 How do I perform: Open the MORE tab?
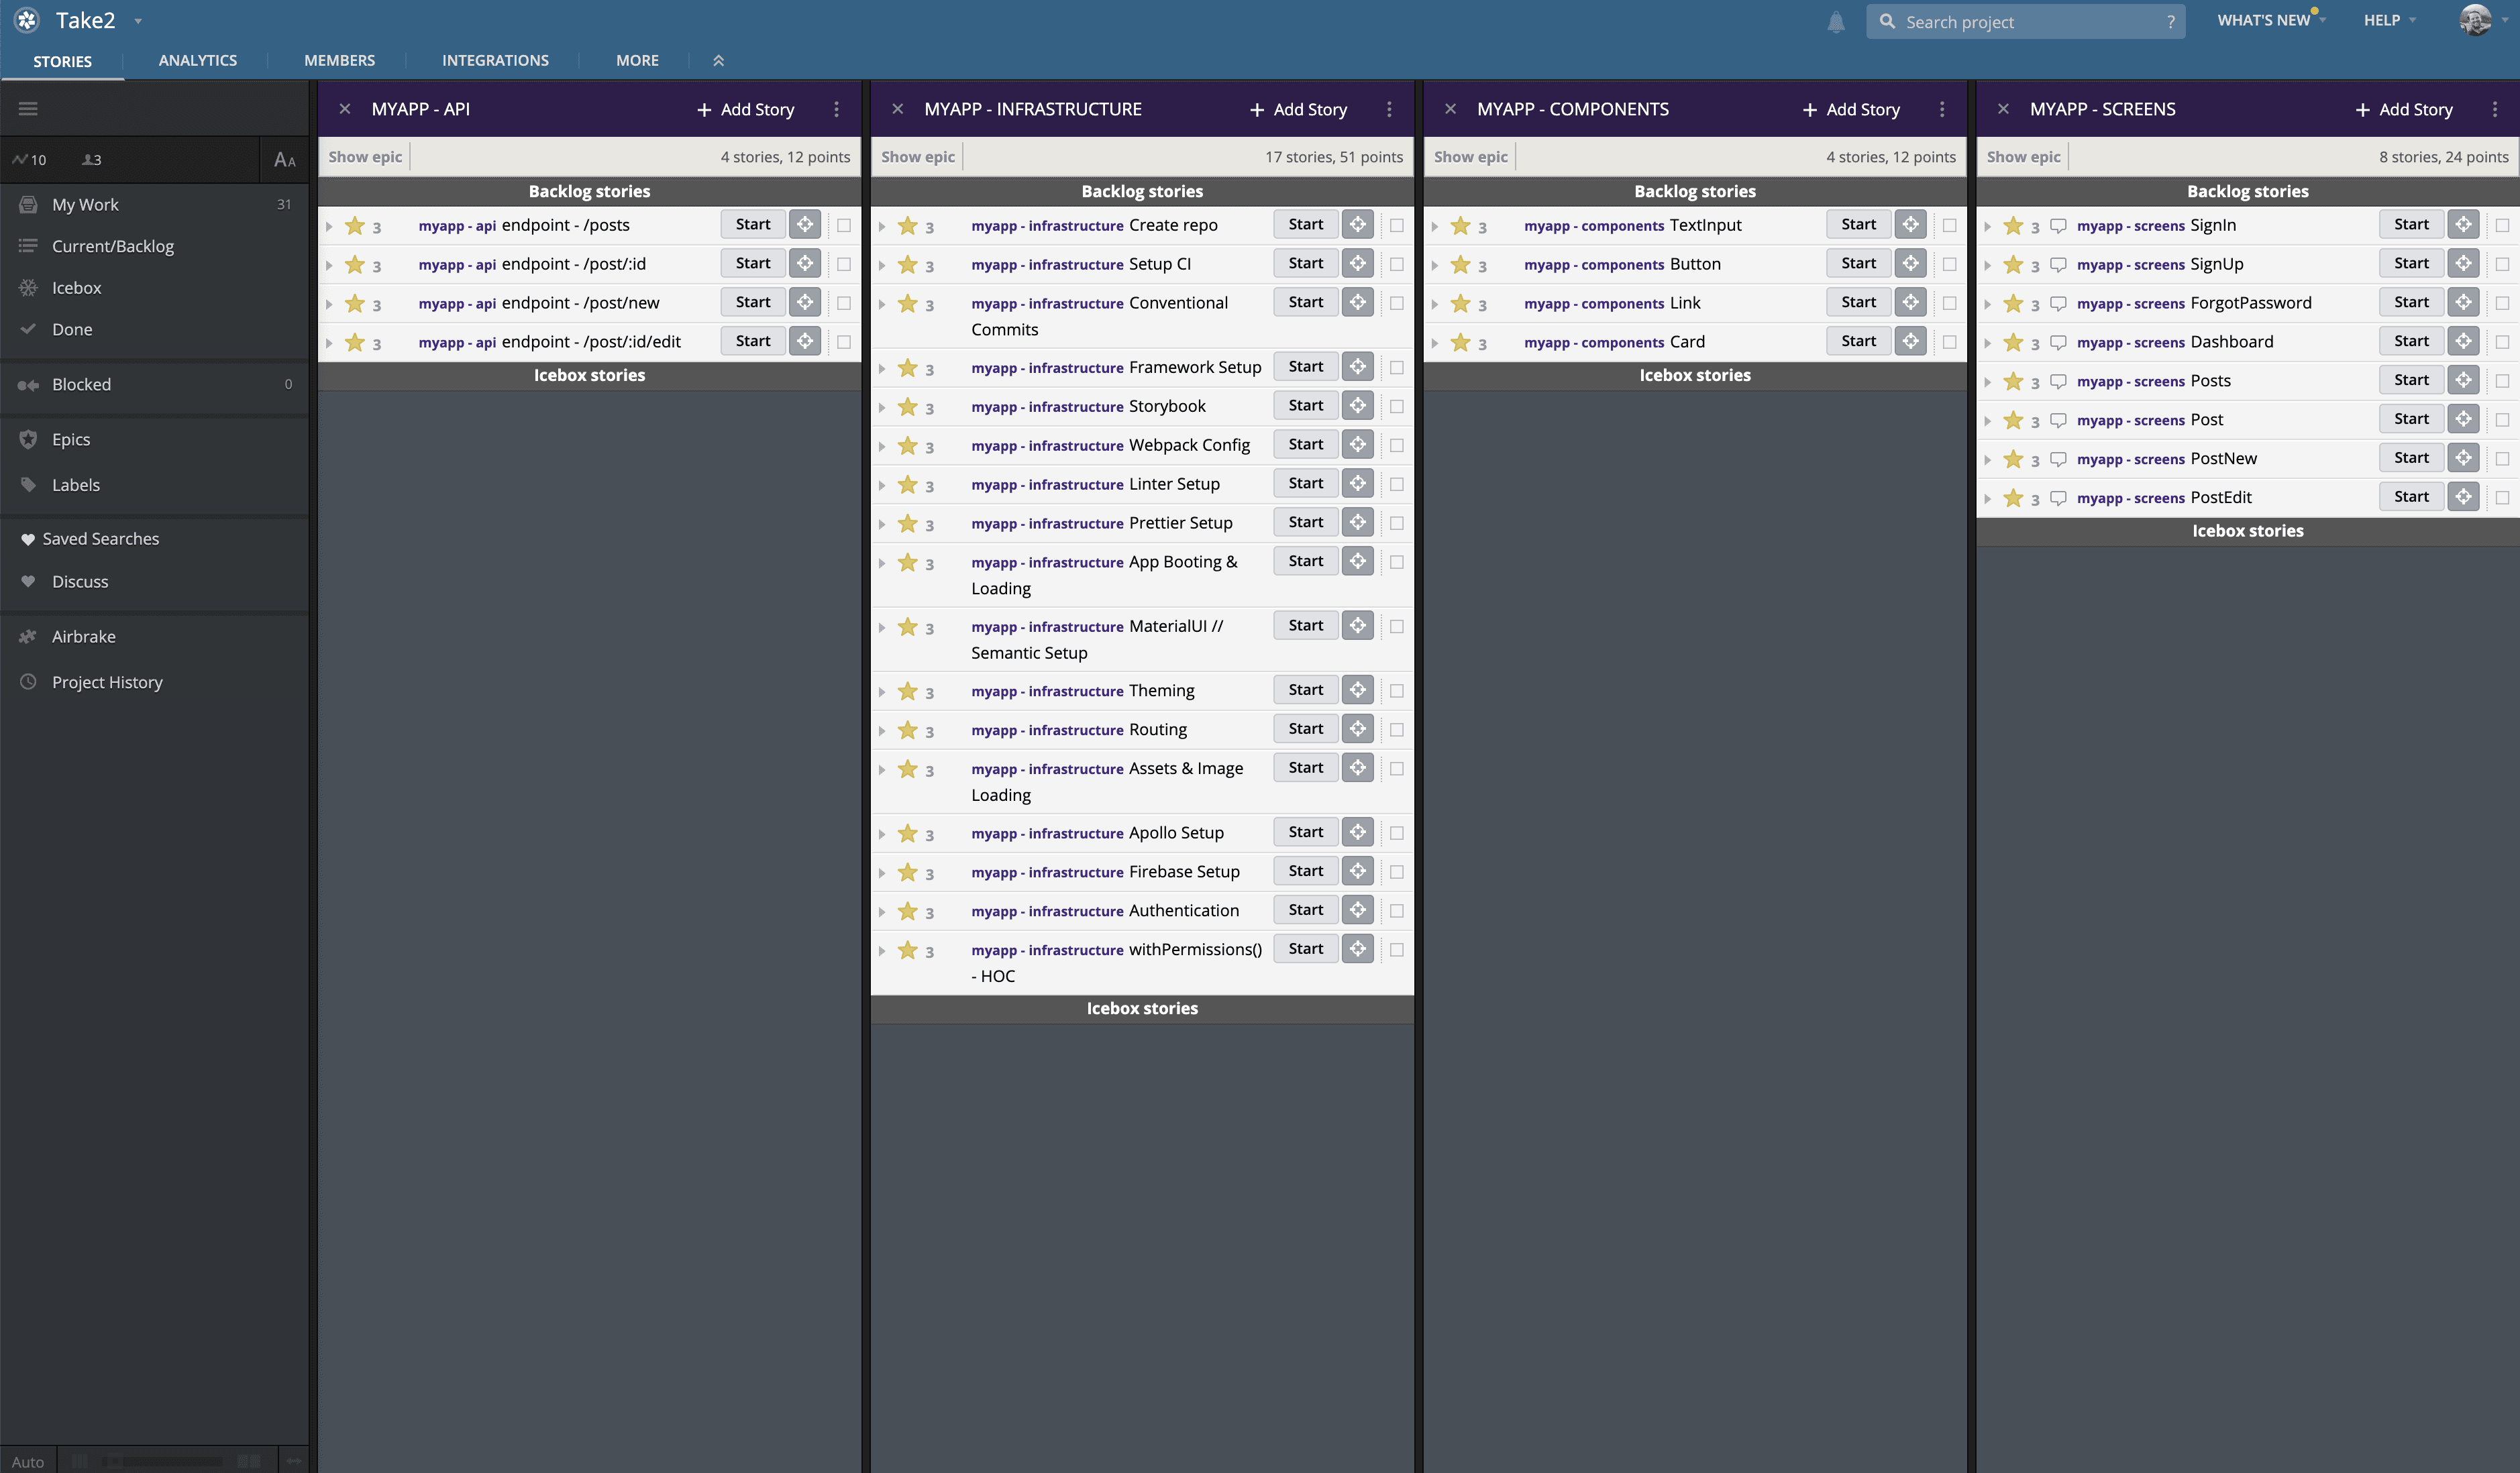click(637, 61)
